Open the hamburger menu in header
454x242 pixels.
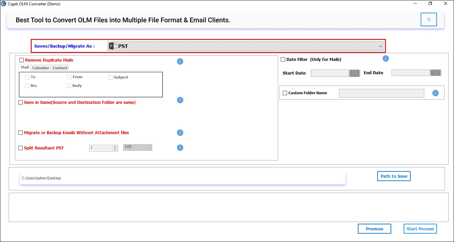[x=429, y=20]
